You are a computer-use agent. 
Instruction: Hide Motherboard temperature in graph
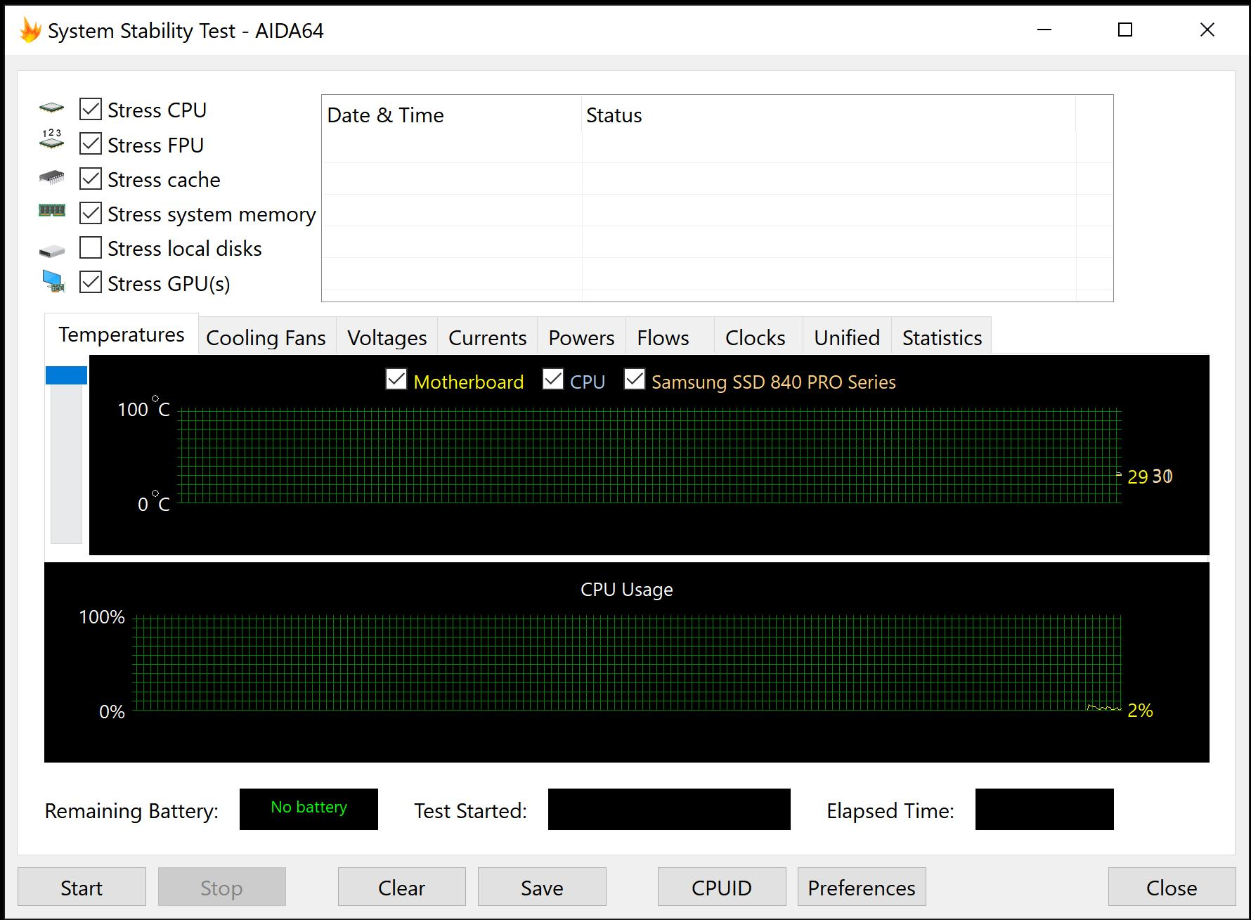(396, 380)
